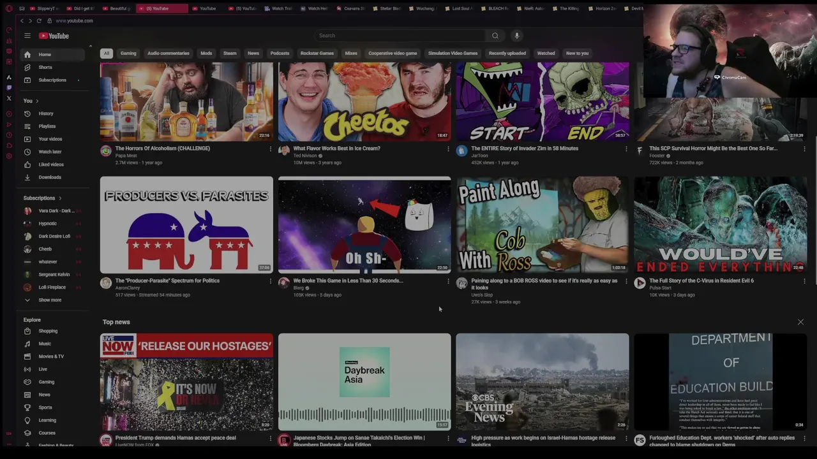Open Movies & TV under Explore

pos(51,356)
